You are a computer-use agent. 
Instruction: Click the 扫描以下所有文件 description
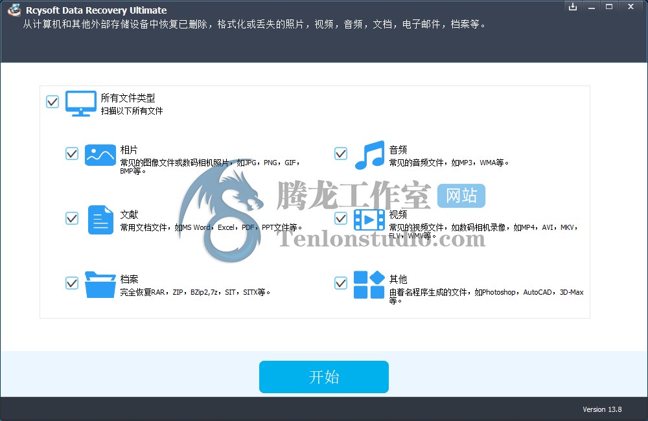132,111
